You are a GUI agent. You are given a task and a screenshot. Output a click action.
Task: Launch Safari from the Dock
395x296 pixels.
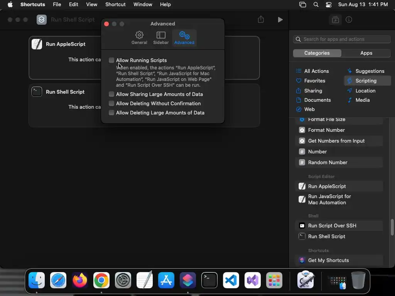click(58, 280)
